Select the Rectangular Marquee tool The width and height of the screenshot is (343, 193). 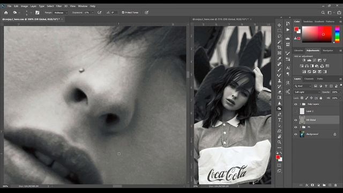pos(279,31)
